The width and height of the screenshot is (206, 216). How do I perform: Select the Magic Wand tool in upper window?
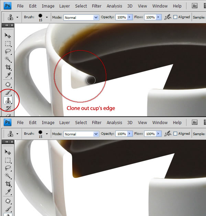[x=8, y=59]
